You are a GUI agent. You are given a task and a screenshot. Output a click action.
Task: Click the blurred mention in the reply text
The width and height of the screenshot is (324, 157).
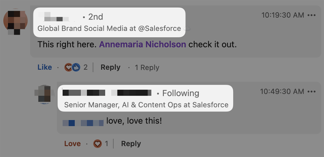pyautogui.click(x=83, y=123)
